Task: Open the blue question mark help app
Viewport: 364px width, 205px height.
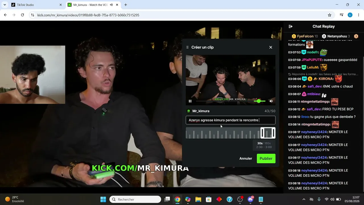Action: click(x=229, y=199)
